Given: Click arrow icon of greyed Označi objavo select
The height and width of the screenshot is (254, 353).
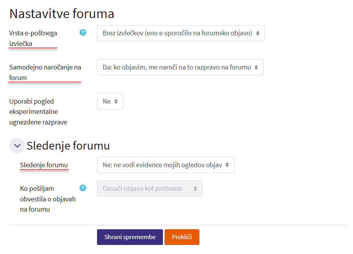Looking at the screenshot, I should click(x=196, y=188).
